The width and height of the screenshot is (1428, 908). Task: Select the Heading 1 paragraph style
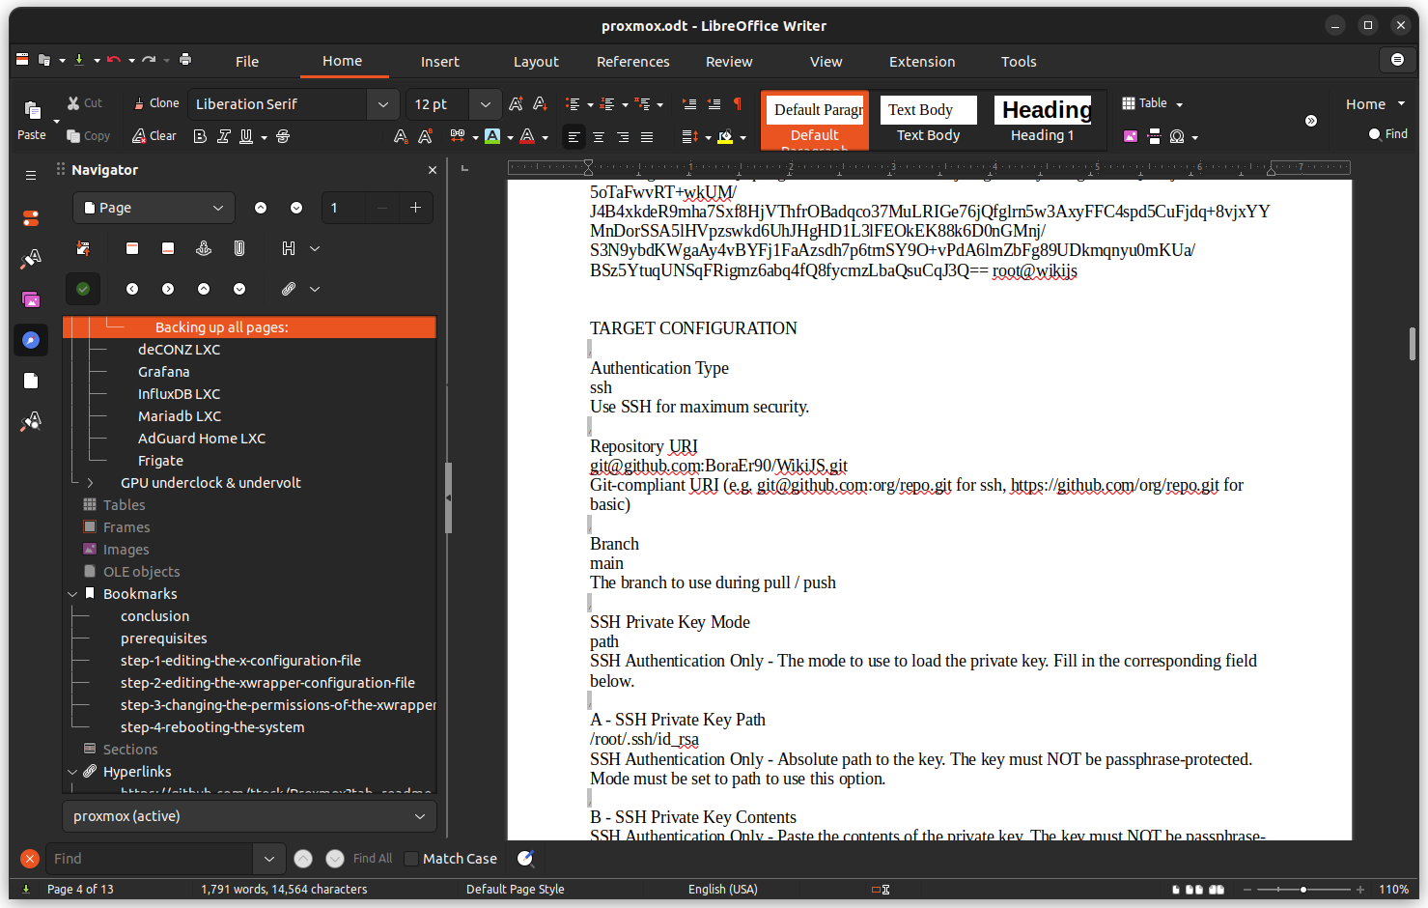pos(1042,120)
